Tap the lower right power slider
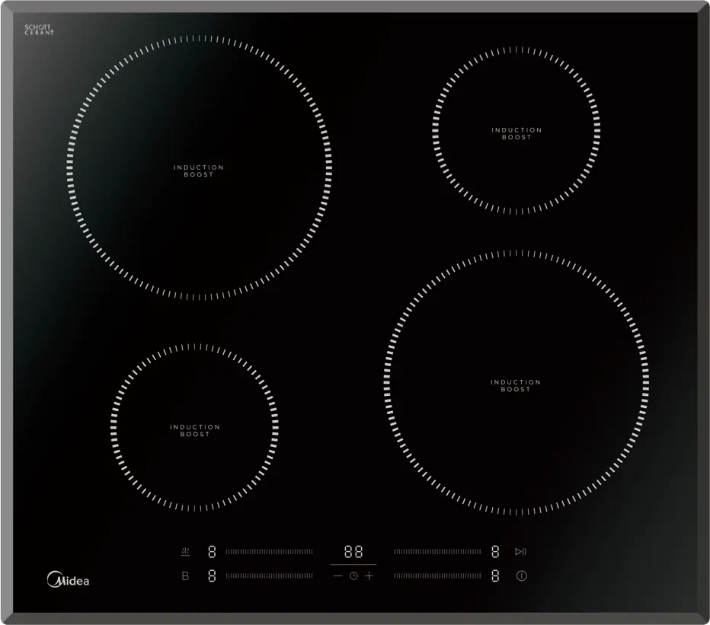 437,576
